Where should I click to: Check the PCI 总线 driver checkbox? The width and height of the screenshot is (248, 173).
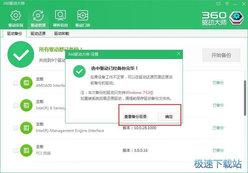(16, 150)
